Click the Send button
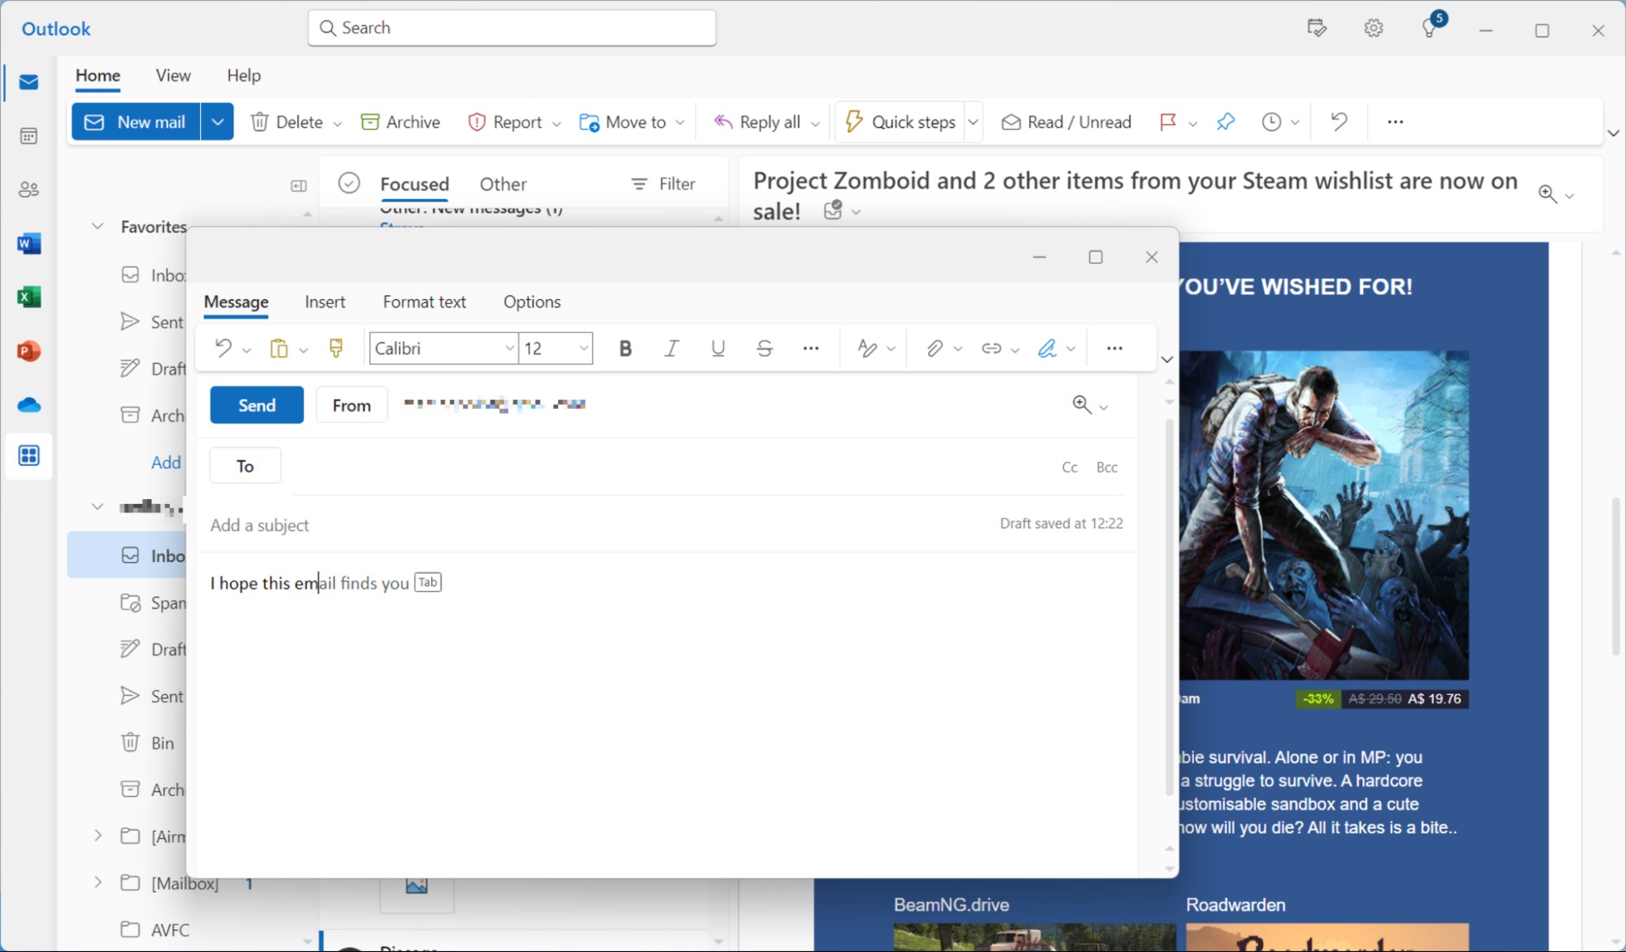1626x952 pixels. tap(256, 403)
